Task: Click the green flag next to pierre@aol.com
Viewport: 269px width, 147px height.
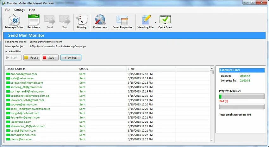Action: pos(8,139)
